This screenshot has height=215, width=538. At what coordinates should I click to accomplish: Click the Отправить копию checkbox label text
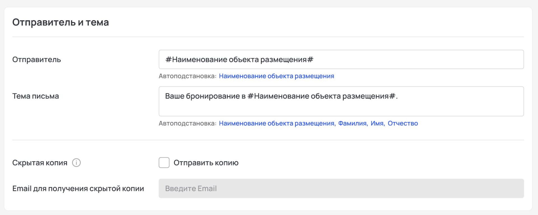(206, 163)
